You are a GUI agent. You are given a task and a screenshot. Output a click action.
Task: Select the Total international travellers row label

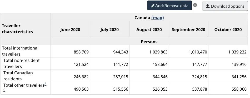(x=20, y=51)
